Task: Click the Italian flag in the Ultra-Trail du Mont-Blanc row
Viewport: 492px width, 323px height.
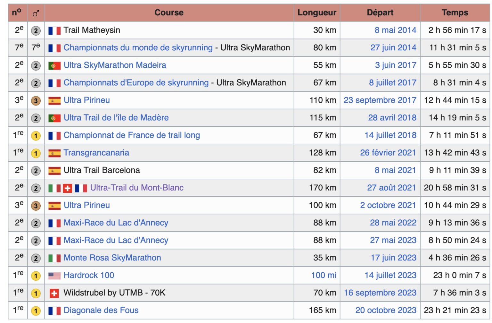Action: click(54, 188)
